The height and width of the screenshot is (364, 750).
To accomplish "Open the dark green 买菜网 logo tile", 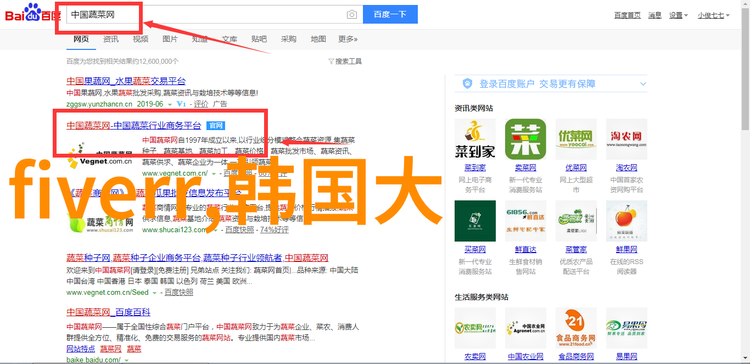I will 475,221.
